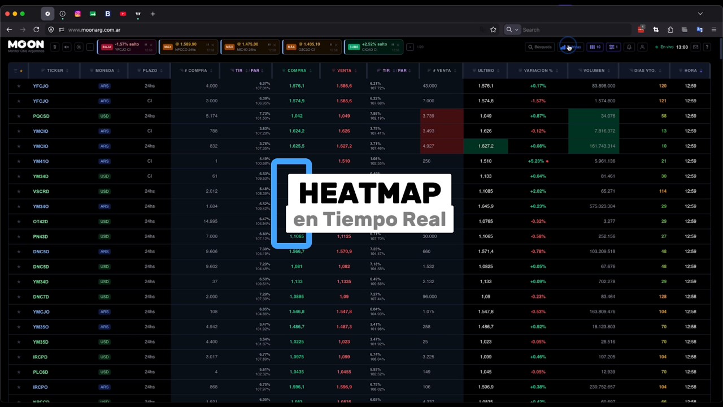Pause the CICAO CI SUBE alert

[393, 44]
